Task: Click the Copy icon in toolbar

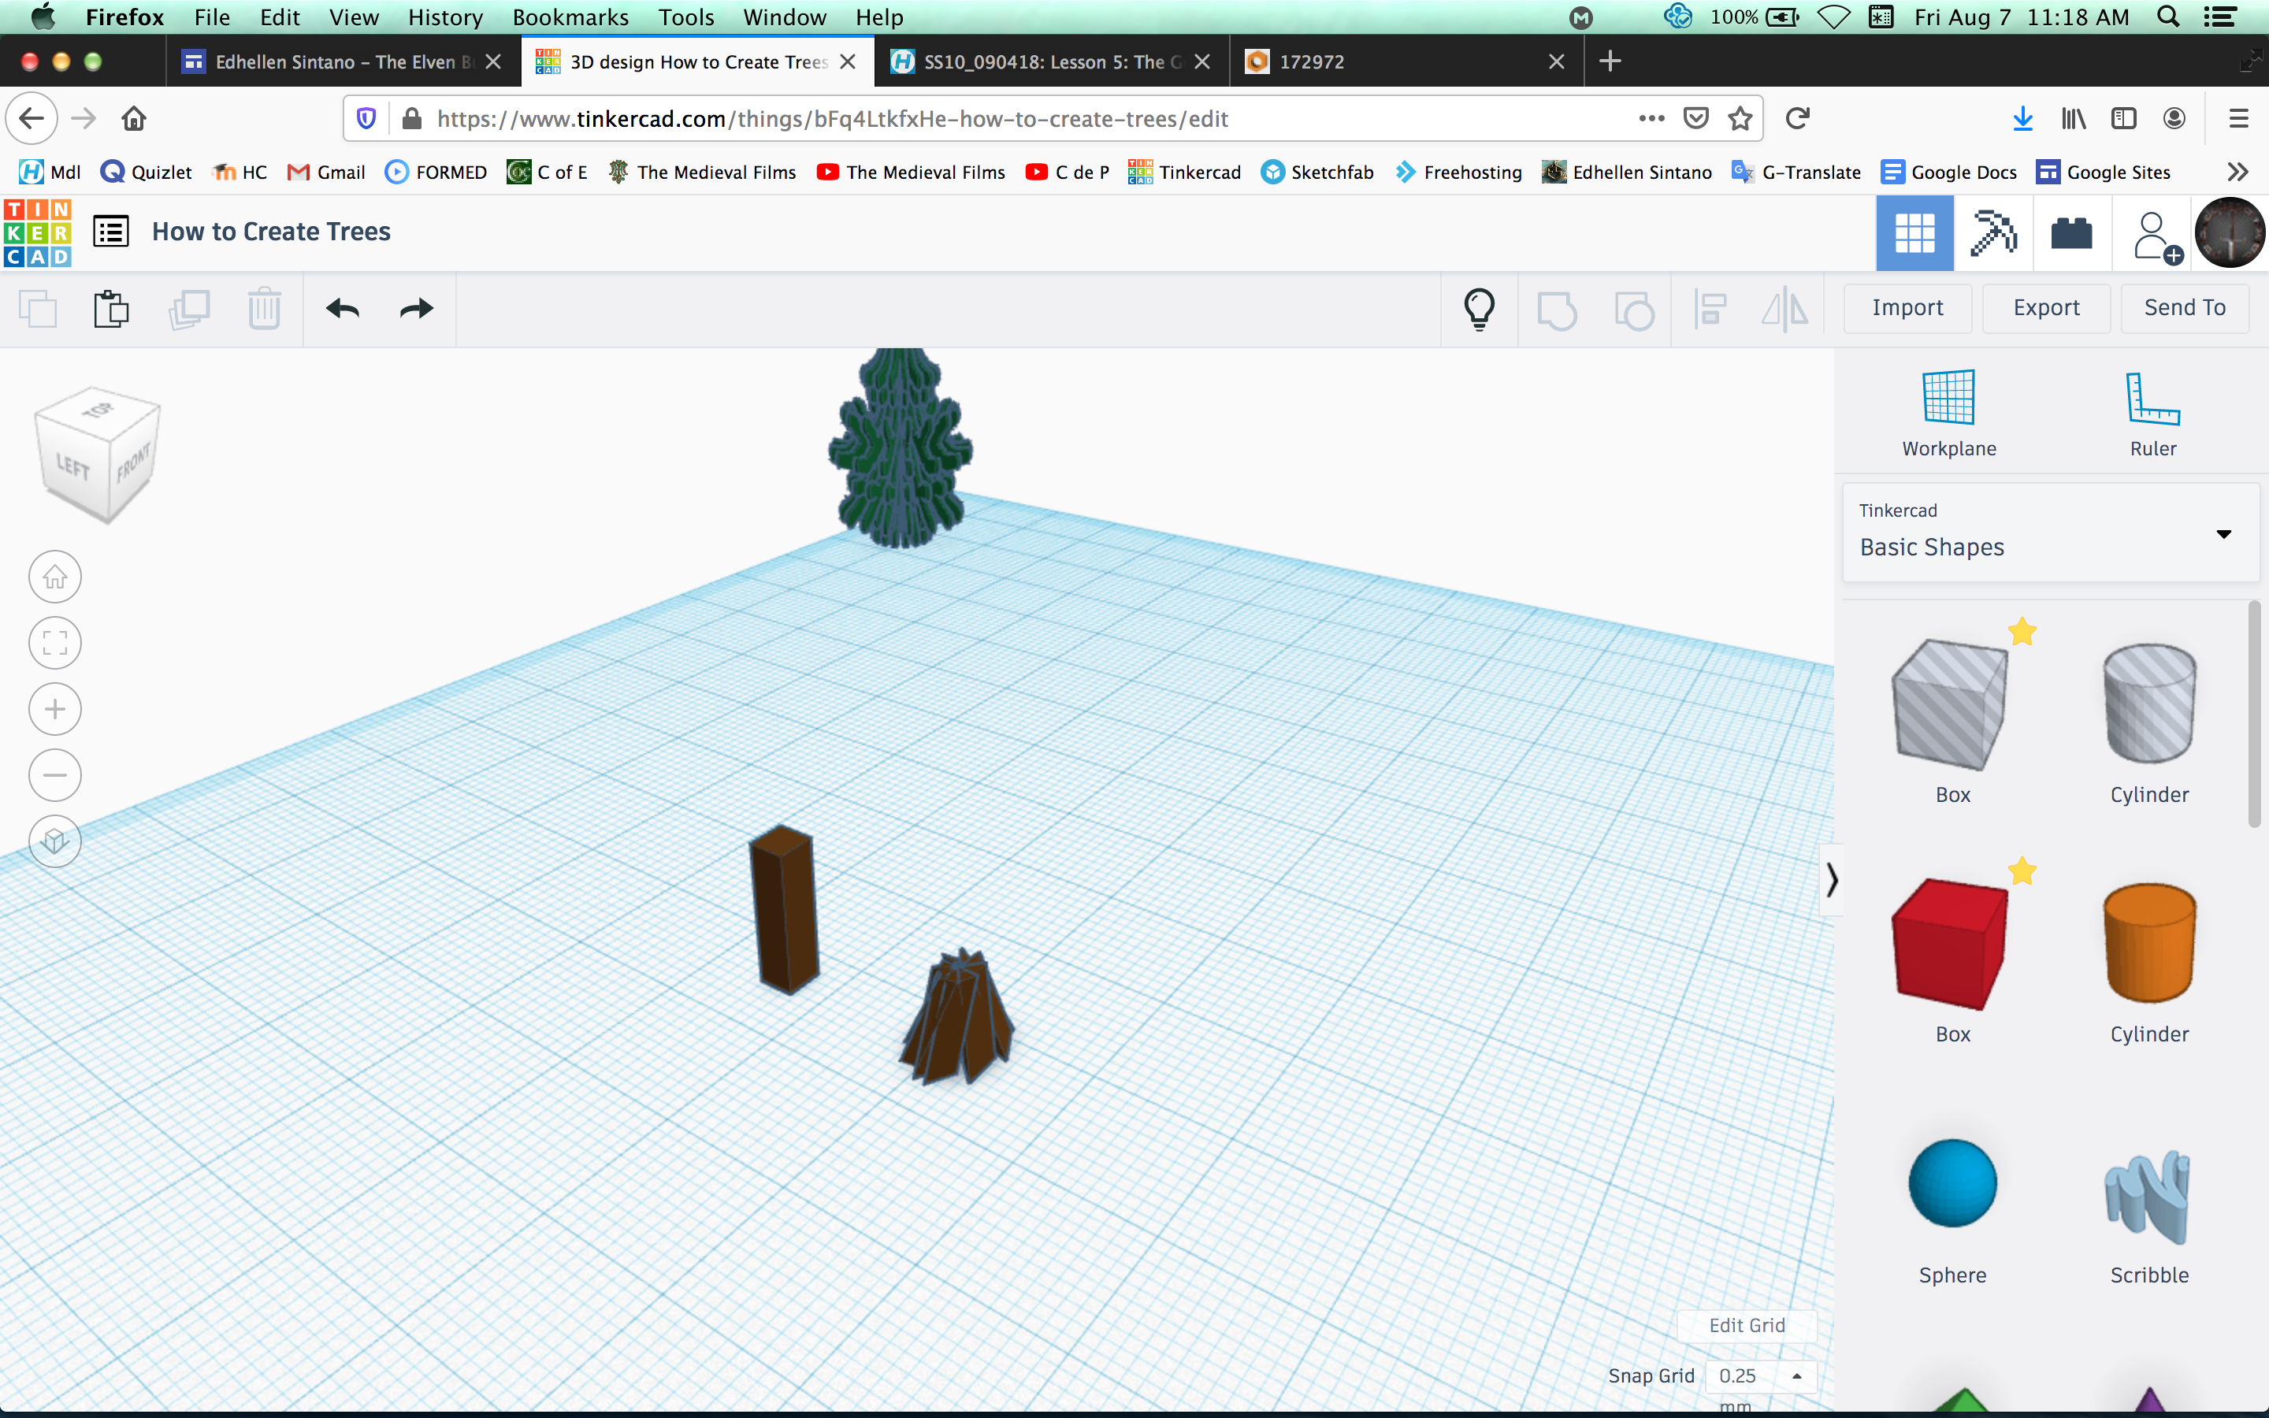Action: (x=38, y=309)
